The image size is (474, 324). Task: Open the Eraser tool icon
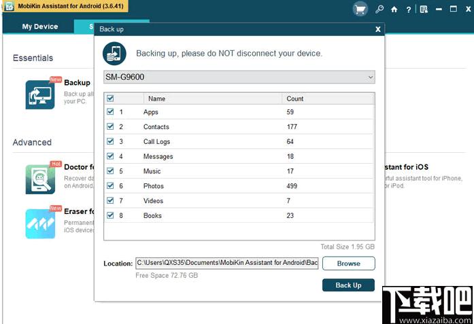40,223
